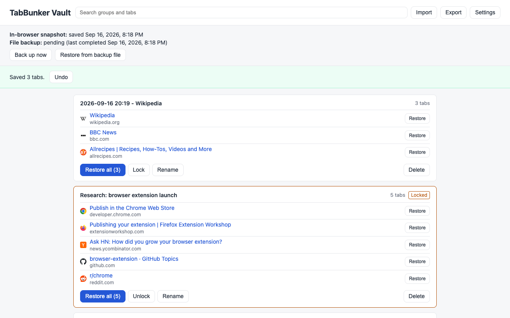This screenshot has height=318, width=510.
Task: Click the Allrecipes favicon icon
Action: (x=83, y=152)
